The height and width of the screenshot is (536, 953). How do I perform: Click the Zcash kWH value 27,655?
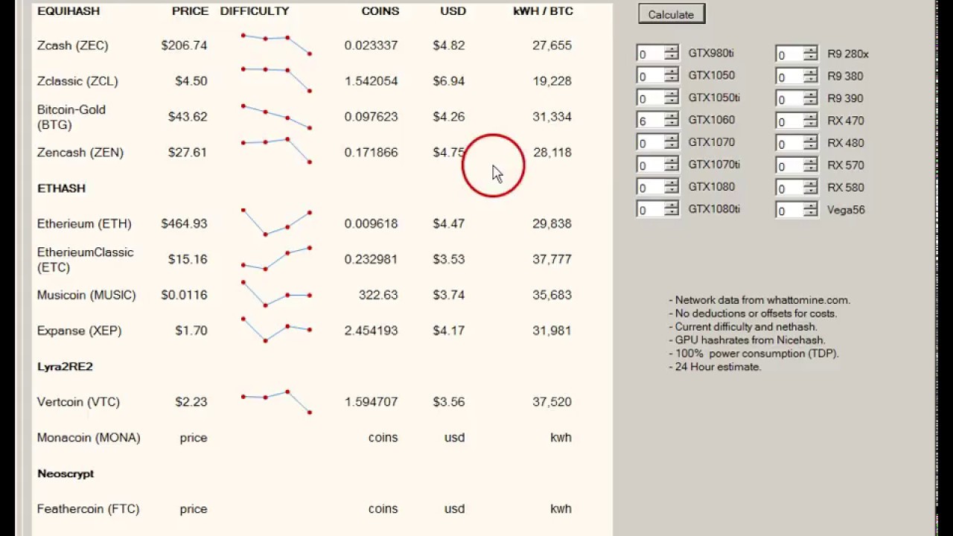pos(552,45)
